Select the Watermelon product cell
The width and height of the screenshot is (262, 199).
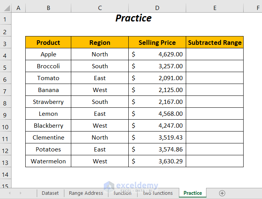(48, 161)
